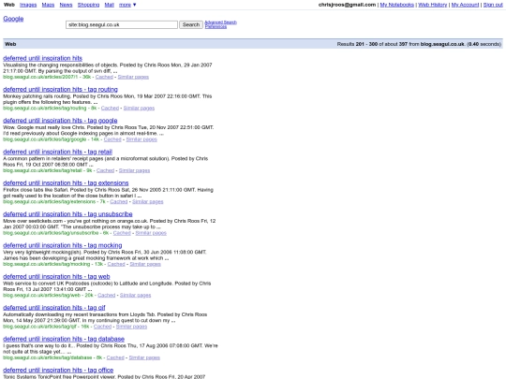Open Cached link for tag/google result
This screenshot has width=506, height=379.
click(112, 139)
